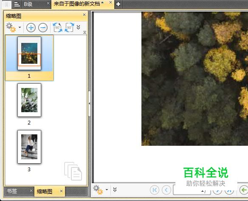Open bottom toolbar options gear

coord(98,190)
